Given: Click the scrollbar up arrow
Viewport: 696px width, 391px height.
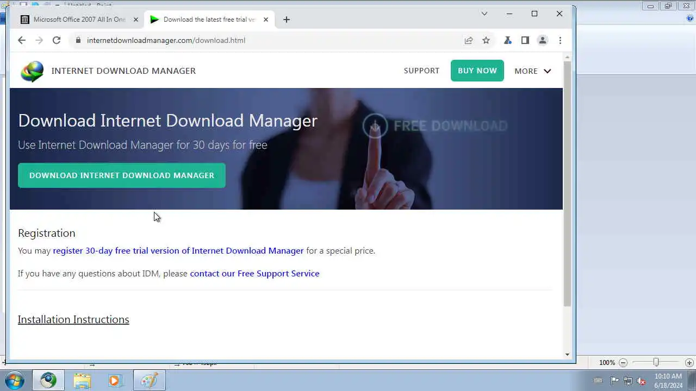Looking at the screenshot, I should pyautogui.click(x=567, y=57).
